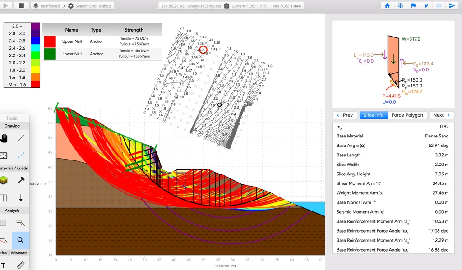
Task: Click the Base Length row label
Action: tap(349, 155)
